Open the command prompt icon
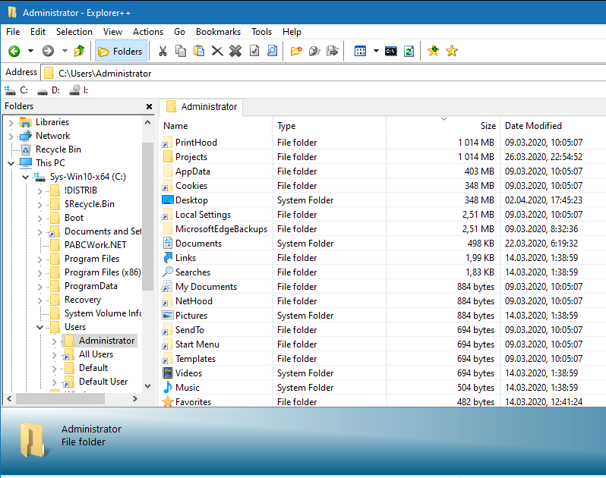 [391, 51]
